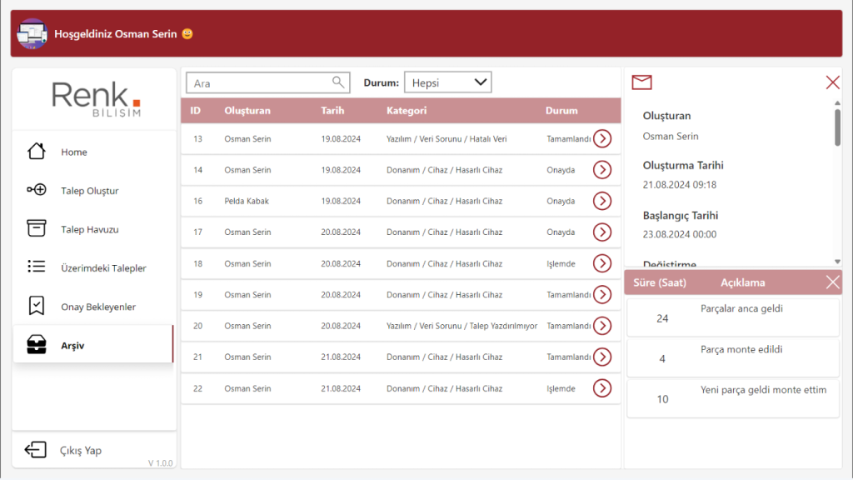Screen dimensions: 853x480
Task: Click the details panel scrollbar thumb
Action: click(x=837, y=127)
